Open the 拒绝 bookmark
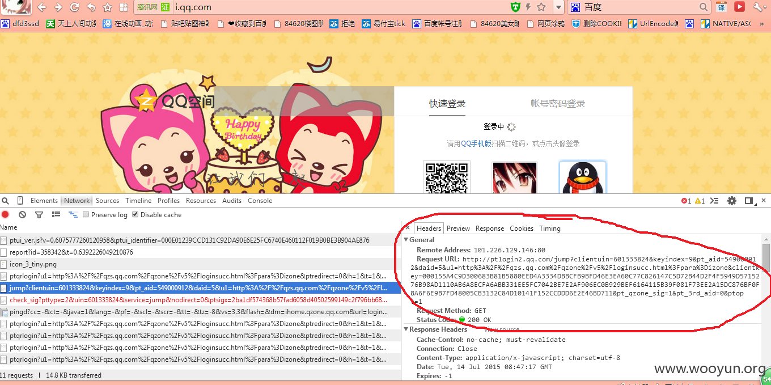 click(342, 24)
